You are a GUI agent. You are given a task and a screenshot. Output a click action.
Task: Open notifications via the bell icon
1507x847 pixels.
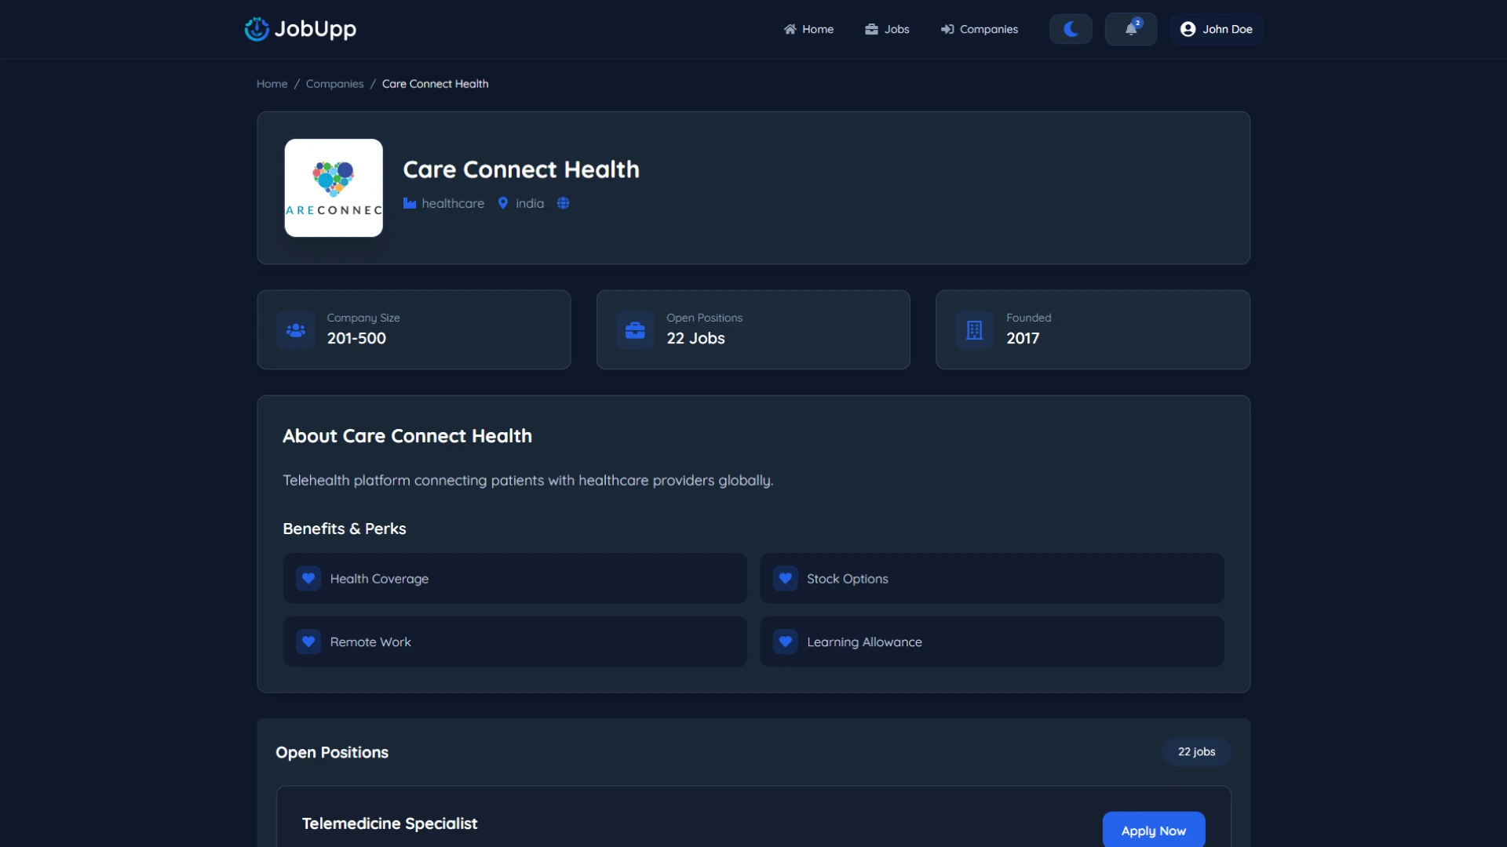tap(1130, 29)
